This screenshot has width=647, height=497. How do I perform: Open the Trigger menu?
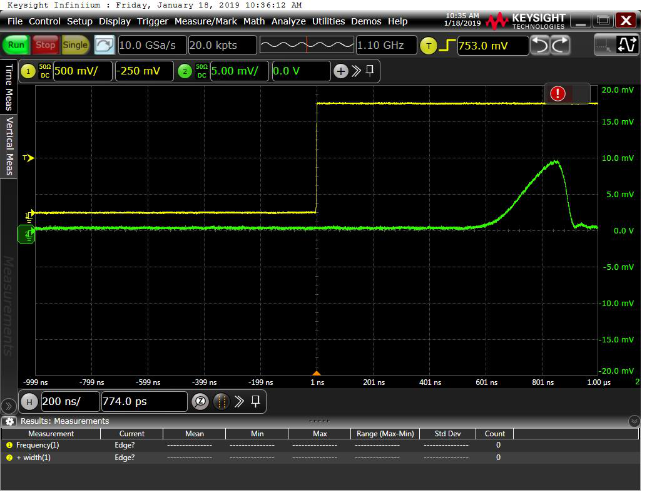[x=153, y=21]
